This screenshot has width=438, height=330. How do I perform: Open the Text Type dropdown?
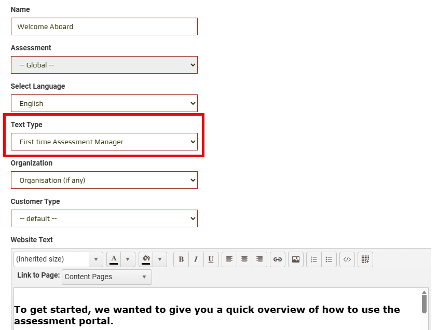coord(104,142)
